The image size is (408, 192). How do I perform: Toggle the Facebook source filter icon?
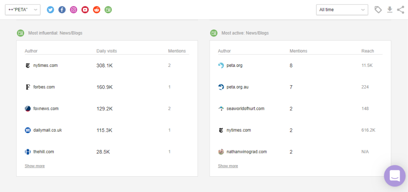point(62,10)
